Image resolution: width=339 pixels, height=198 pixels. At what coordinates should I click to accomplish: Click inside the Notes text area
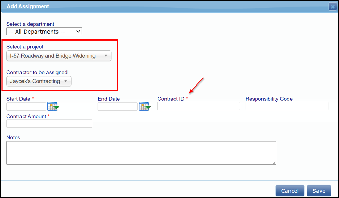click(x=141, y=153)
